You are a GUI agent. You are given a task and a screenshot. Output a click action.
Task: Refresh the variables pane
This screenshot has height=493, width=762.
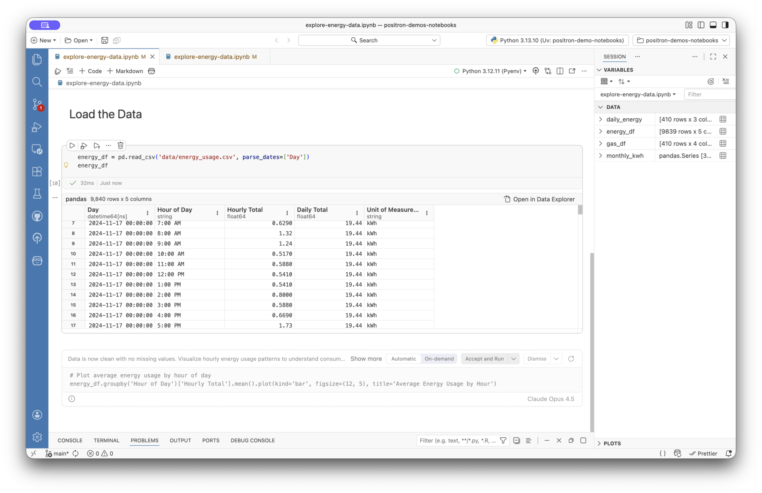(x=710, y=81)
